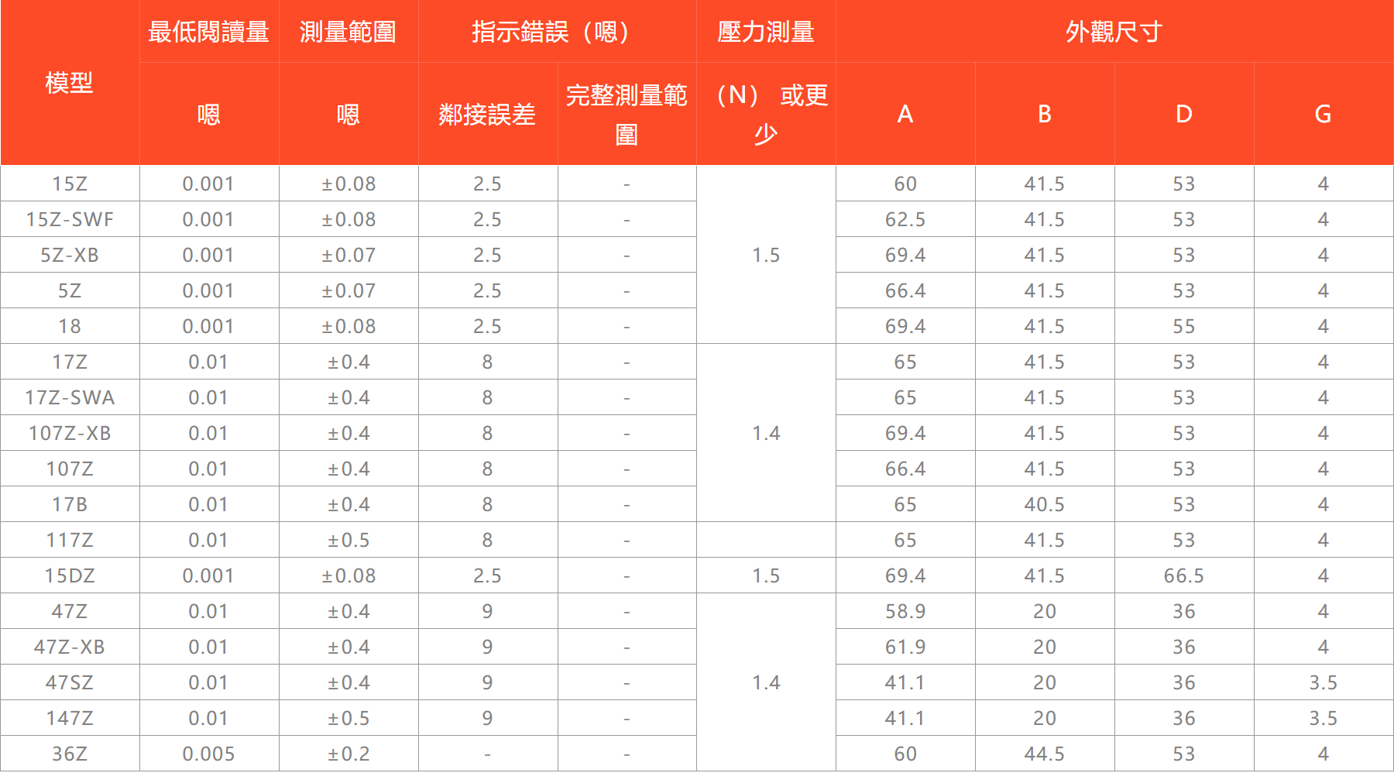This screenshot has height=773, width=1394.
Task: Select the 0.005 minimum reading cell
Action: pyautogui.click(x=209, y=754)
